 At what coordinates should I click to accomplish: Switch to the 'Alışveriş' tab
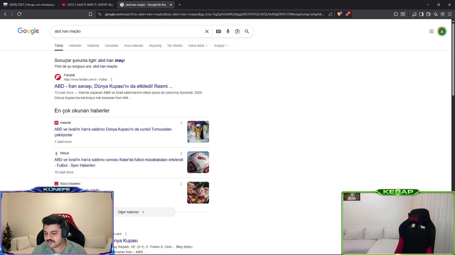point(155,46)
